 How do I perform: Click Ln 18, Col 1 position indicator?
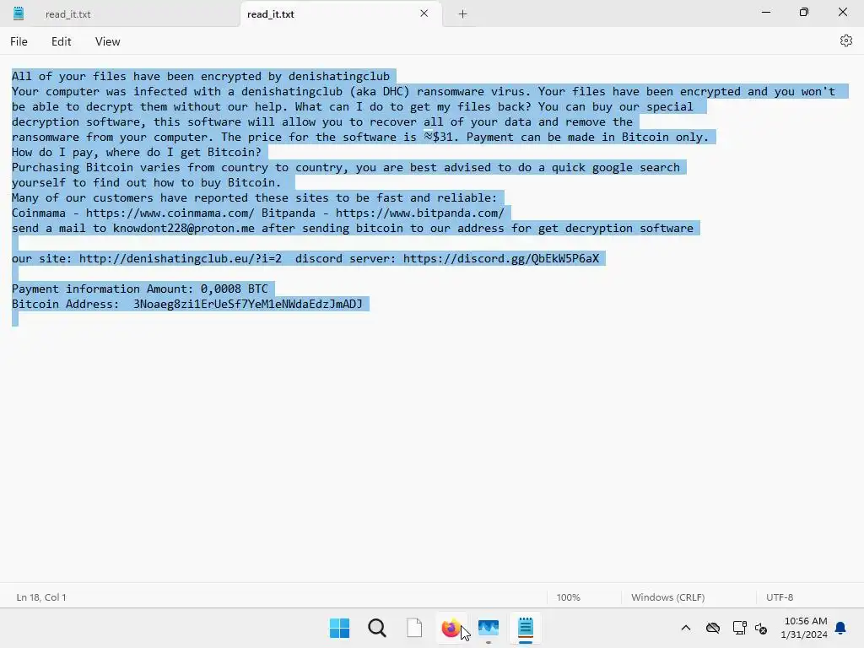tap(41, 597)
